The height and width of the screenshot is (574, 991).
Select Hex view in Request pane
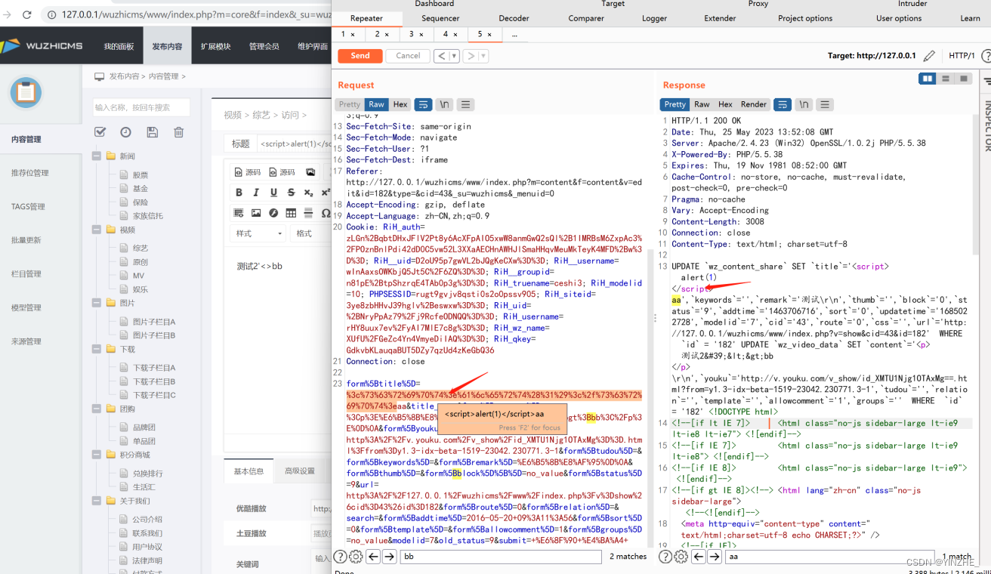(x=400, y=104)
